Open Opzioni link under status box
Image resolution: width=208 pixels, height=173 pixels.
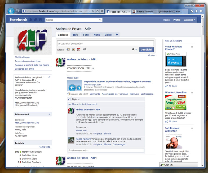[152, 55]
